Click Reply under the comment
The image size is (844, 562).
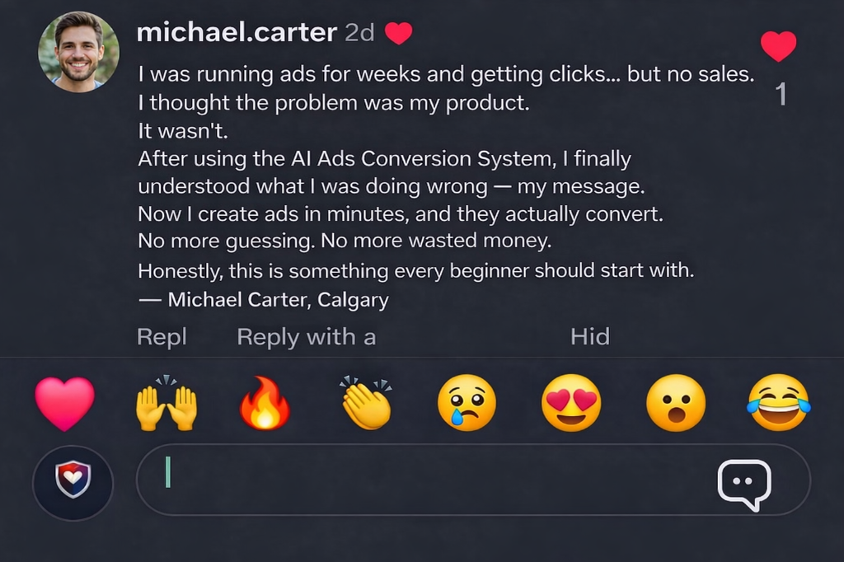pos(162,337)
